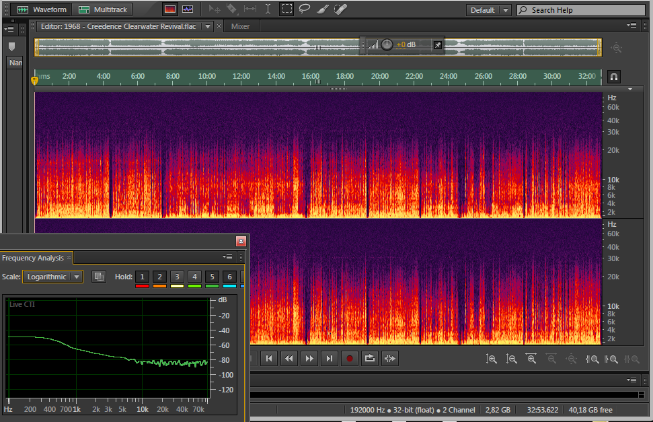Switch to the Waveform editor view
Viewport: 653px width, 422px height.
click(x=41, y=9)
